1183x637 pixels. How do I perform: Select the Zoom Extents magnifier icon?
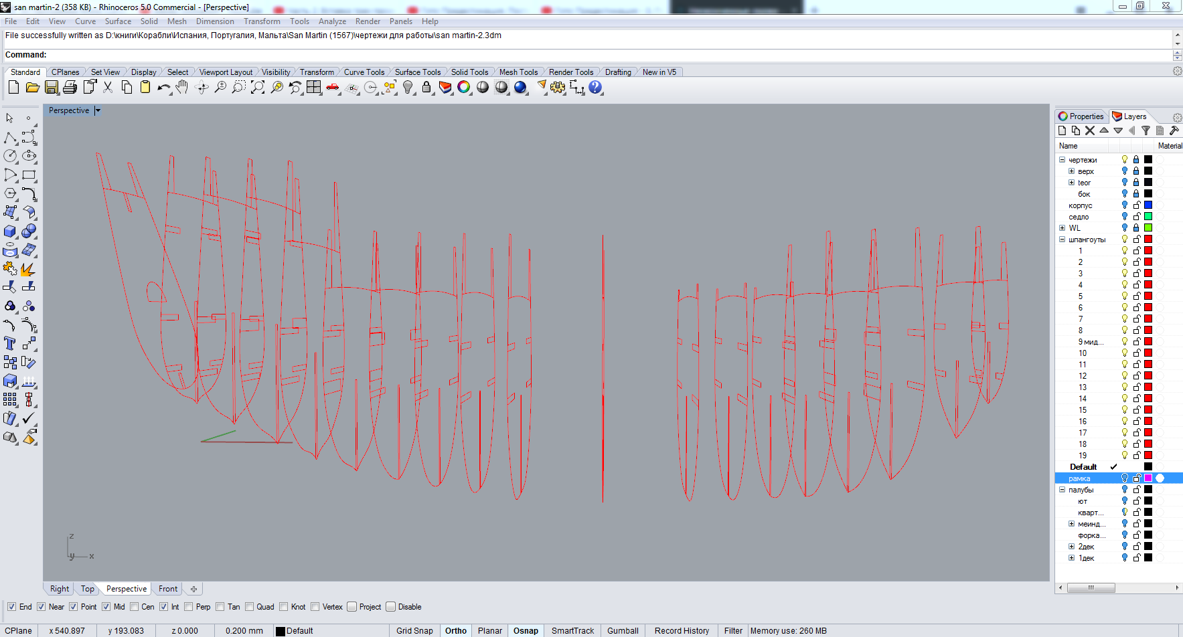258,88
